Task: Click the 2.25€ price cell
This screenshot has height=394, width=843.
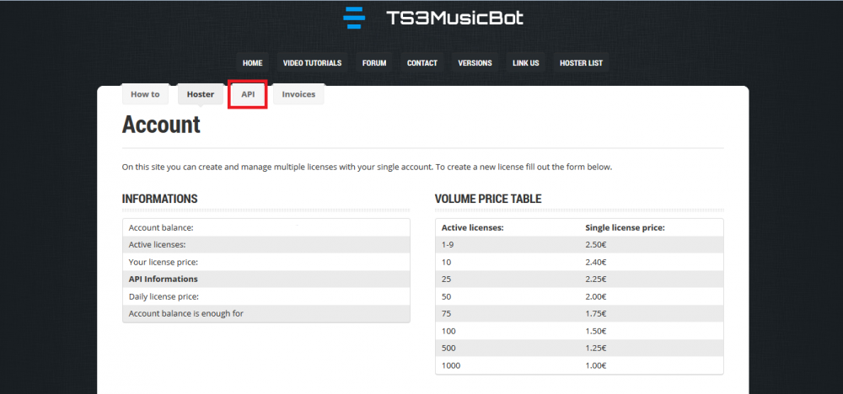Action: click(x=596, y=280)
